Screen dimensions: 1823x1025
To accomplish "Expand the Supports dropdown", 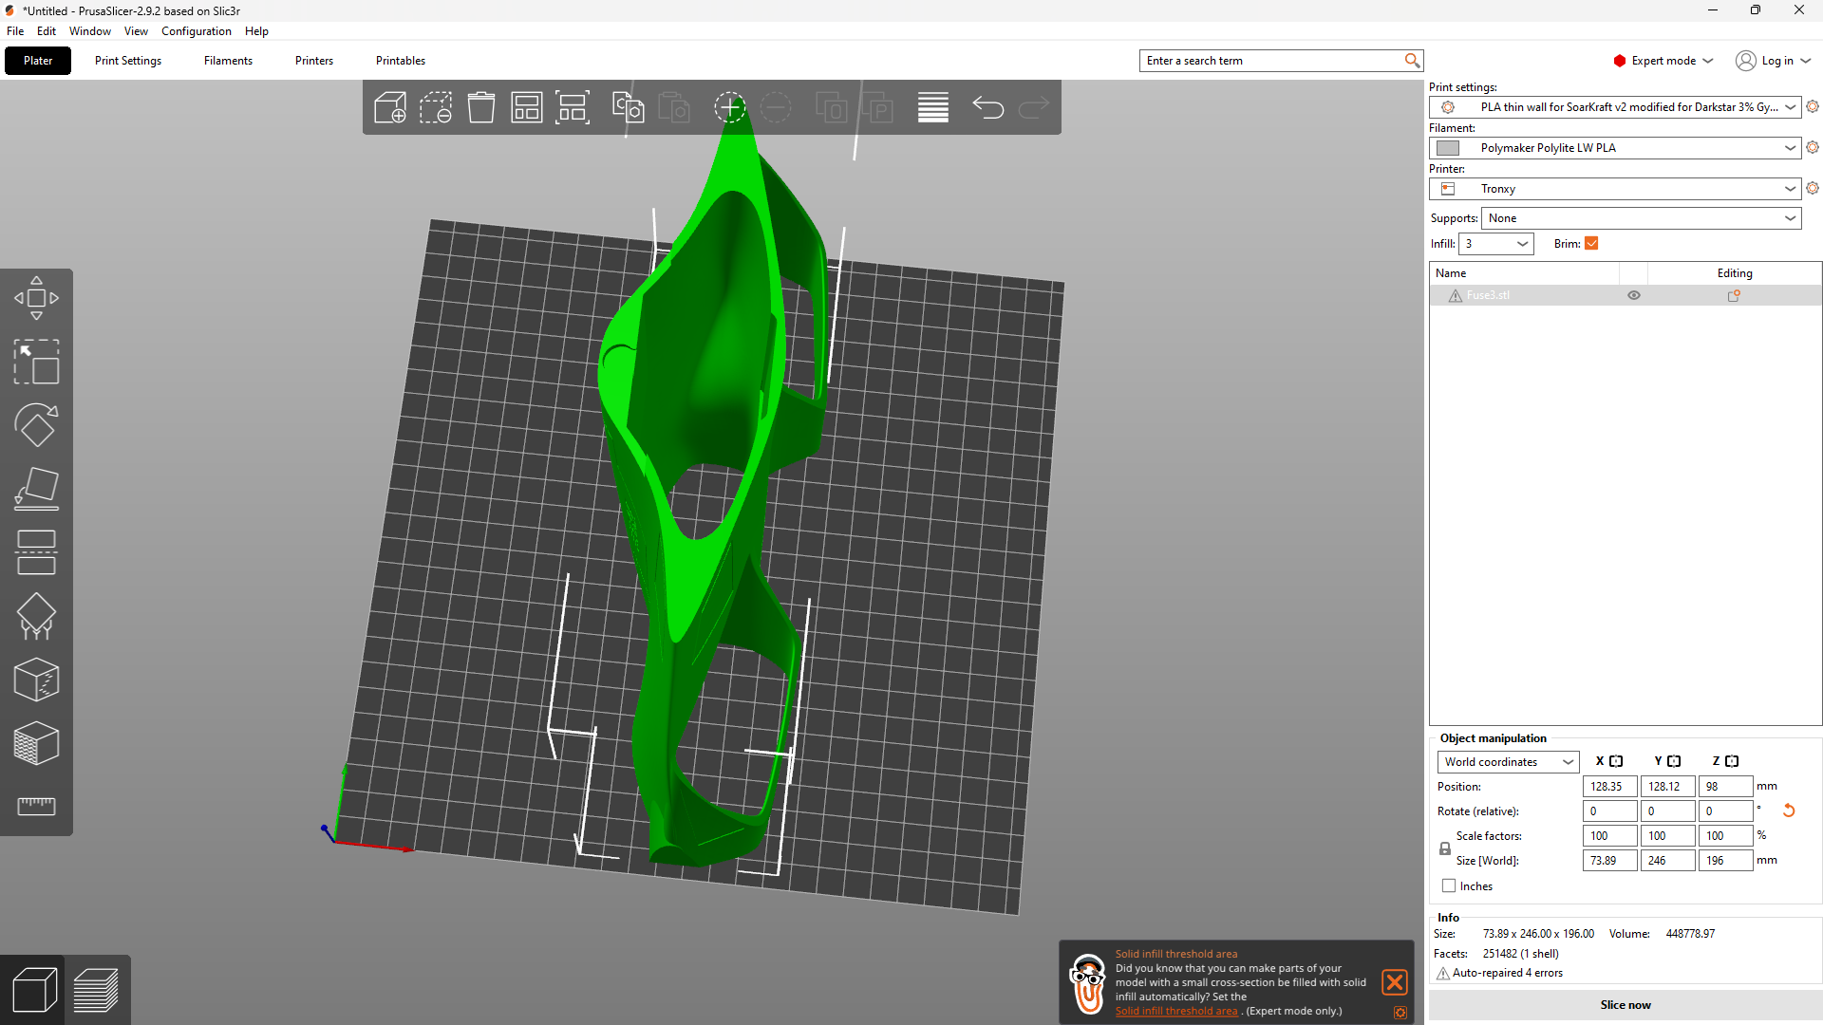I will coord(1641,218).
